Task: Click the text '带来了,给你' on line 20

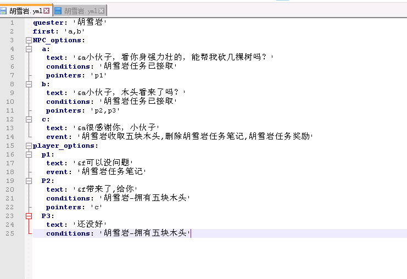Action: 110,189
